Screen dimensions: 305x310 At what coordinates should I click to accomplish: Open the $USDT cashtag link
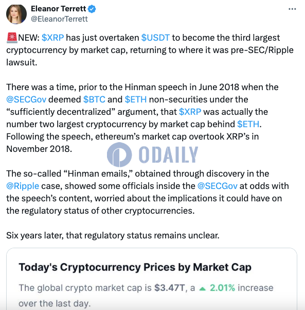tap(155, 38)
